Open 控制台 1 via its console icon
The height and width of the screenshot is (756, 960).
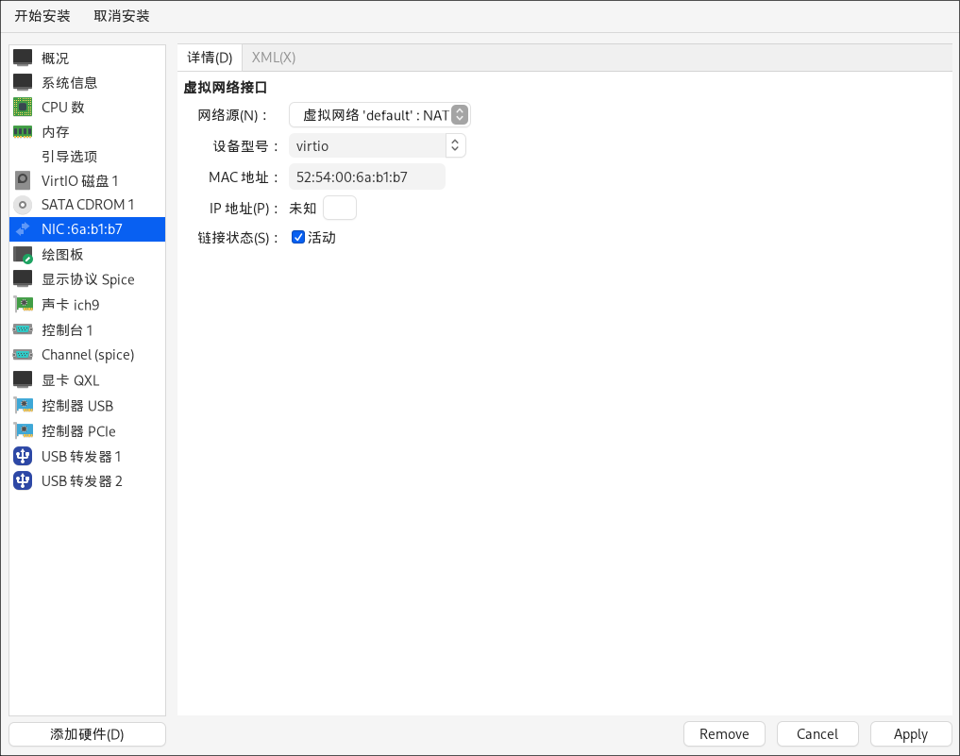tap(23, 329)
